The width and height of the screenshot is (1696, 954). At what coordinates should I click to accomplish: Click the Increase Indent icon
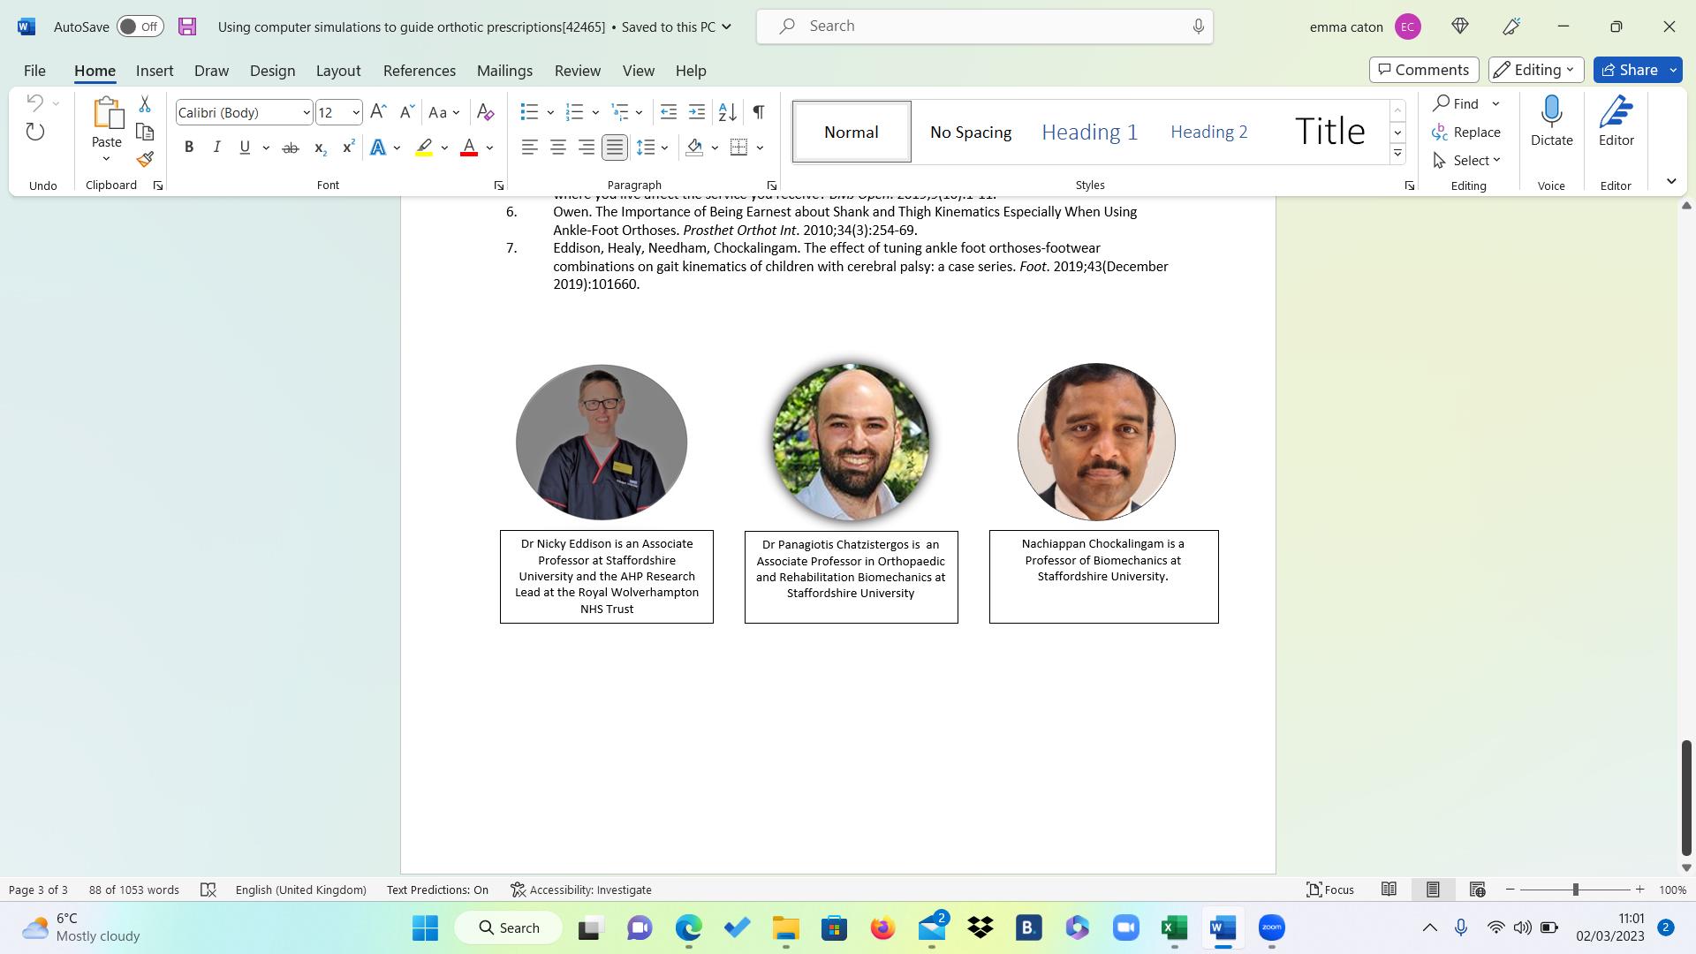[x=697, y=112]
